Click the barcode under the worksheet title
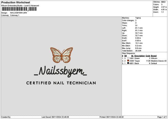The height and width of the screenshot is (119, 168). (19, 9)
